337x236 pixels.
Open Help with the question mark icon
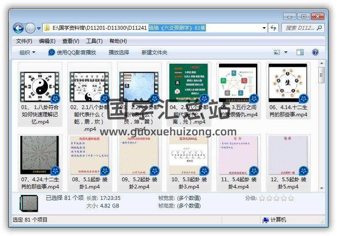click(x=315, y=52)
